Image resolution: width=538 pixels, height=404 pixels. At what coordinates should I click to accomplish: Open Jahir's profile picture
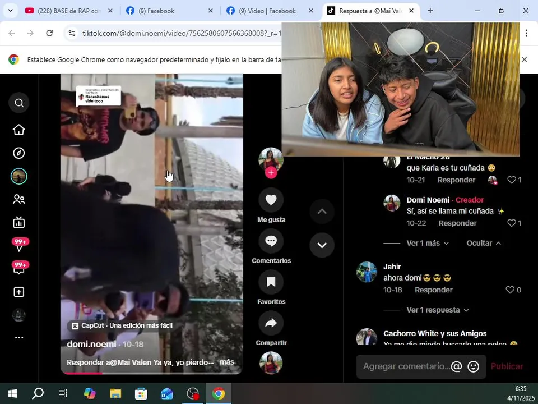click(x=367, y=272)
